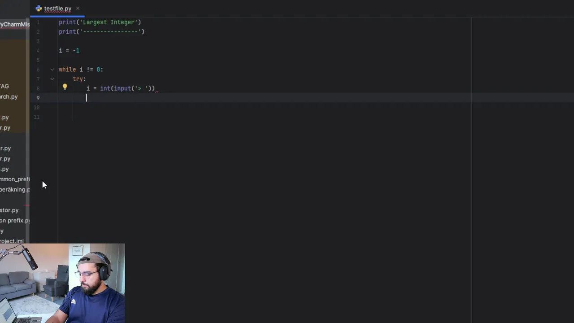Place cursor on the i = -1 line

click(69, 51)
